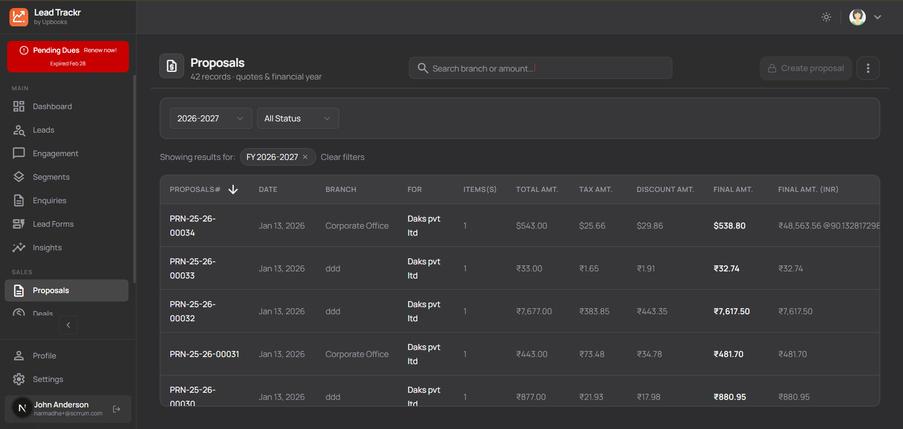Sort by Proposals# column arrow

coord(233,190)
